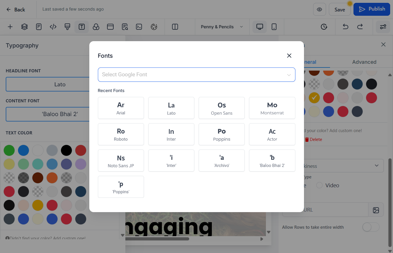
Task: Click the paint brush styles icon
Action: click(67, 27)
